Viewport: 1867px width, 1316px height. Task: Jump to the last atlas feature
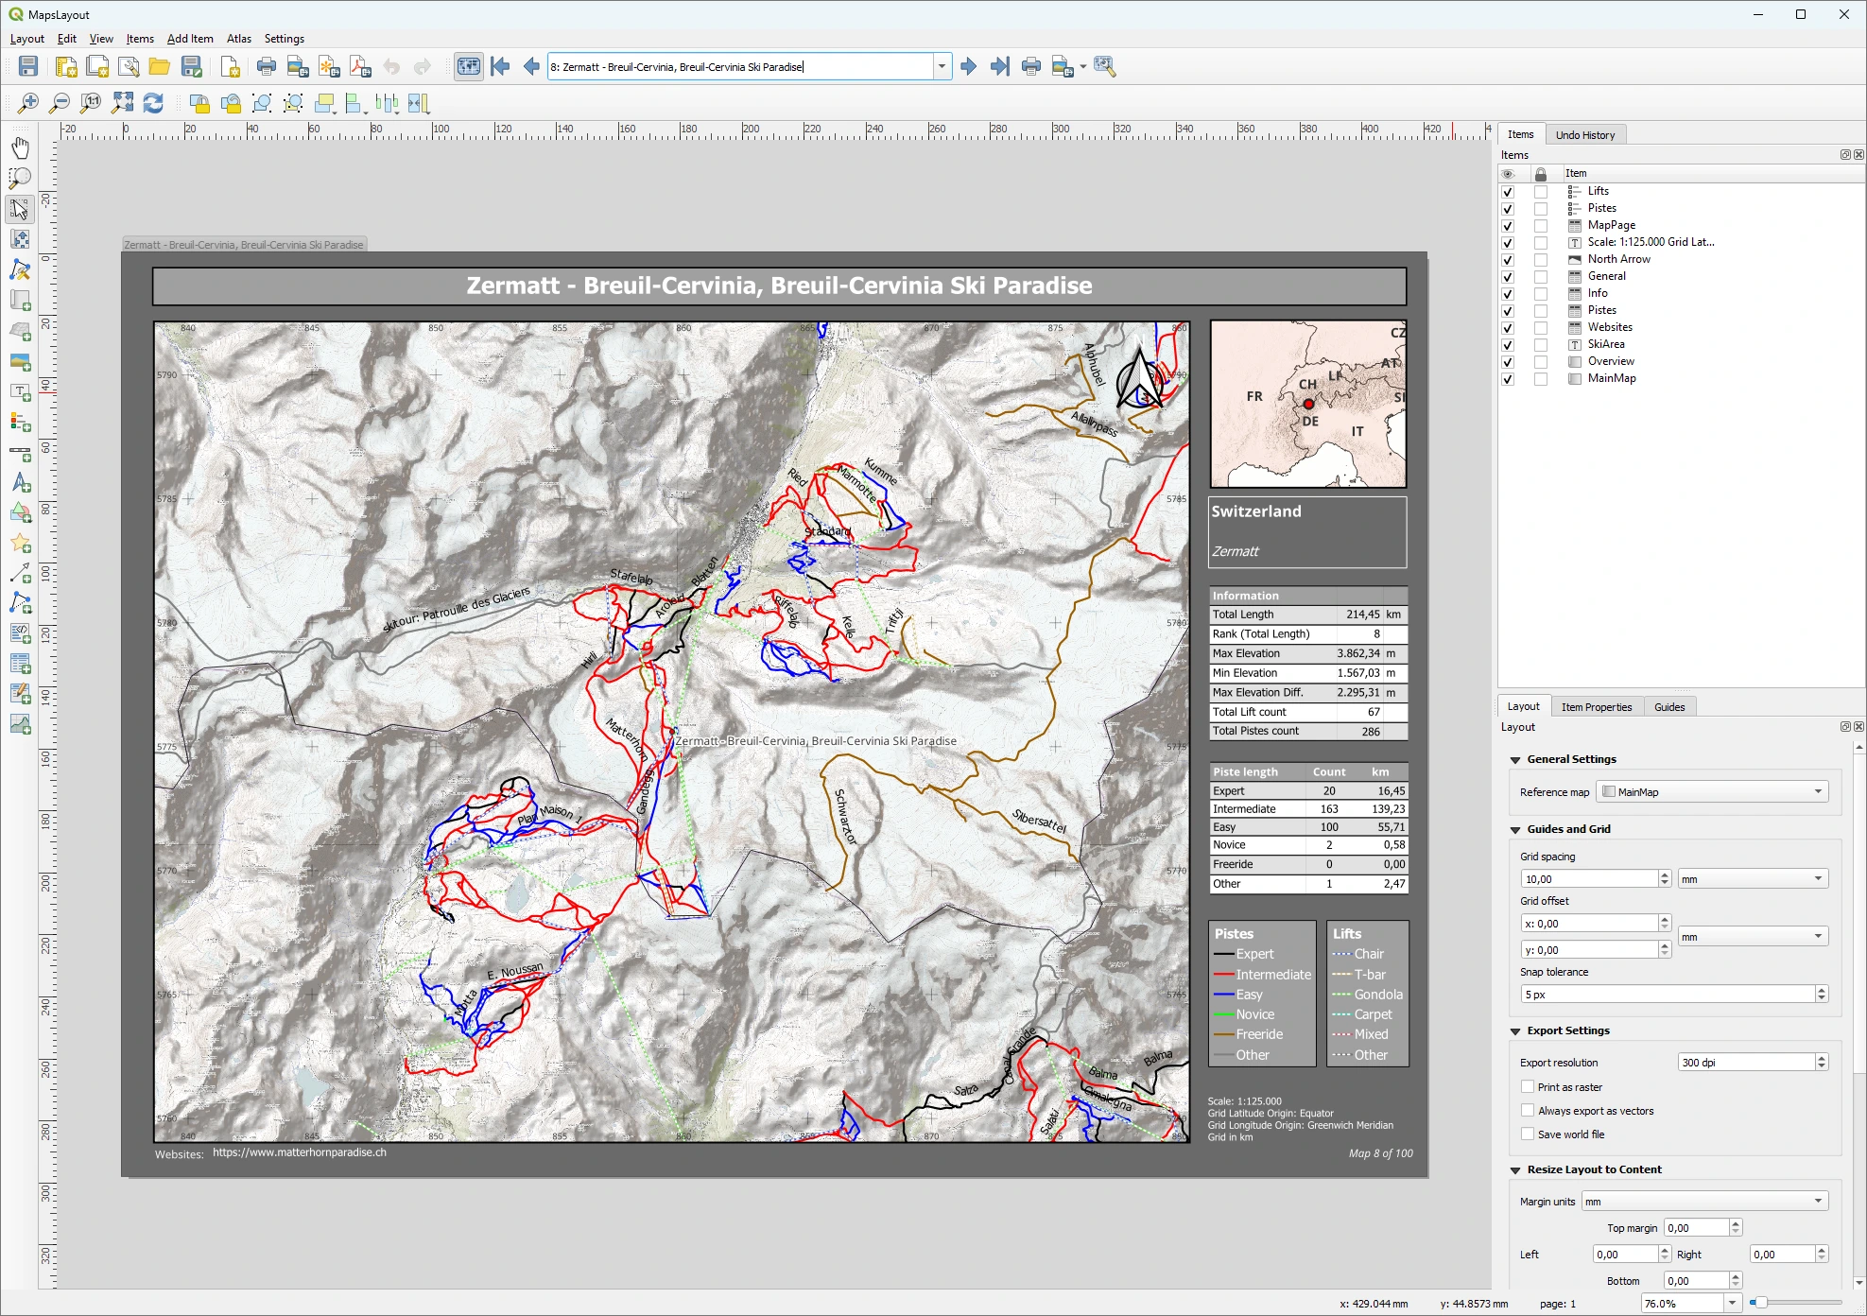click(x=999, y=66)
